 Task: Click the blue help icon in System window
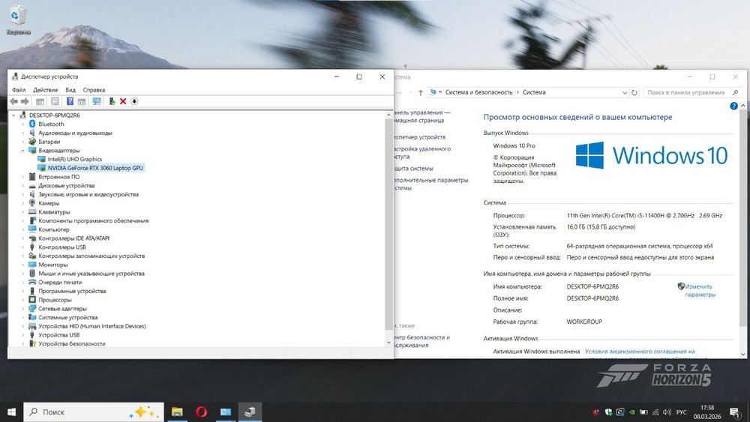pyautogui.click(x=733, y=106)
